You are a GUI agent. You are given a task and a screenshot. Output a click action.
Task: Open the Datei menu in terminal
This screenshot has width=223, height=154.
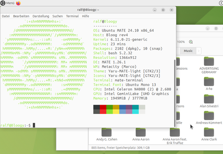6,16
